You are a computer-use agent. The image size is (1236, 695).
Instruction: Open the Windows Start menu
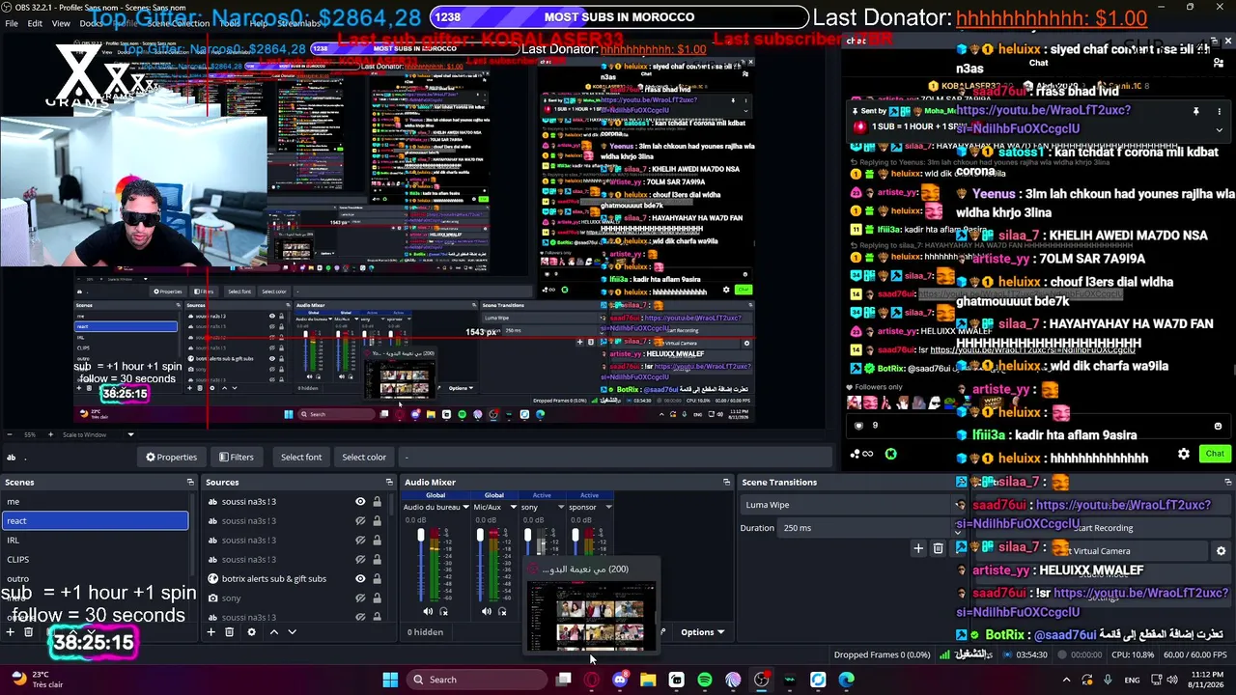(390, 680)
